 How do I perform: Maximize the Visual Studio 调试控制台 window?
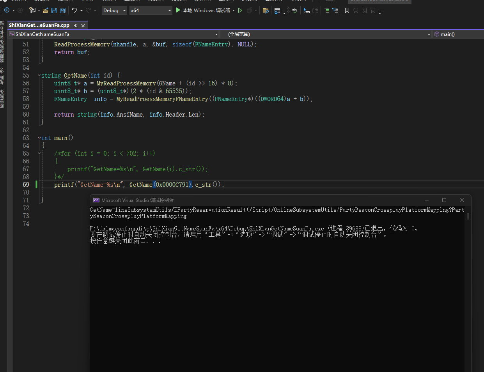click(444, 200)
